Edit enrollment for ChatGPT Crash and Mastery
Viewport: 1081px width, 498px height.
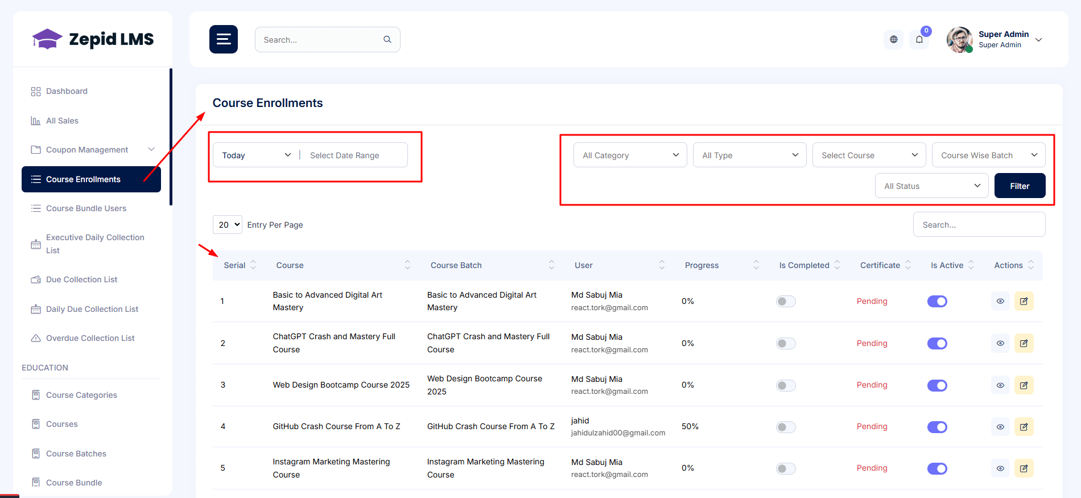pos(1024,343)
